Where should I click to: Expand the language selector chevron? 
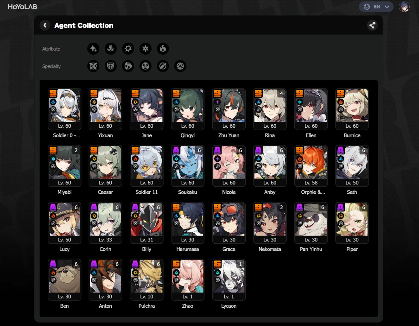tap(386, 7)
